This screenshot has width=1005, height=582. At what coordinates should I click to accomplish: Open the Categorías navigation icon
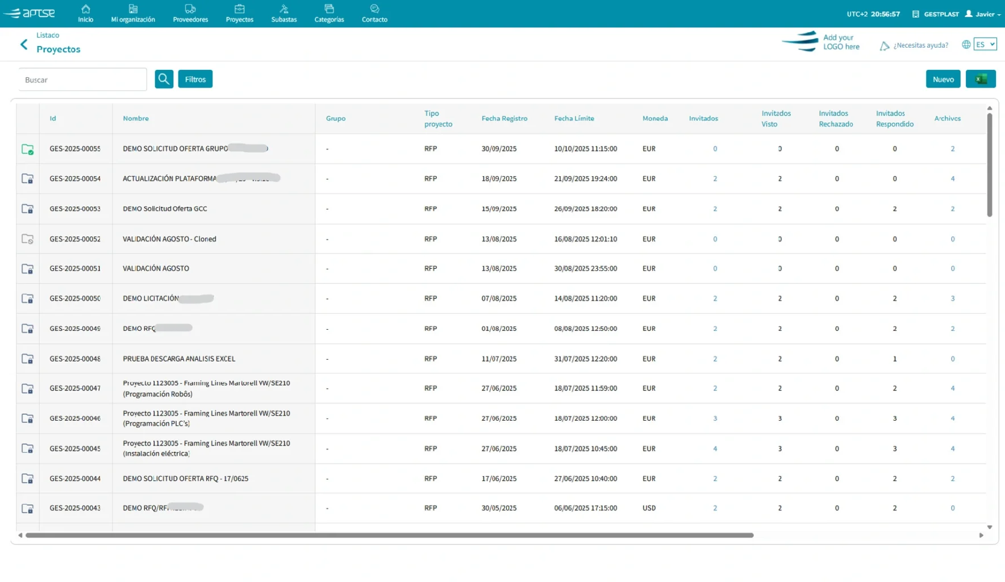(x=329, y=13)
